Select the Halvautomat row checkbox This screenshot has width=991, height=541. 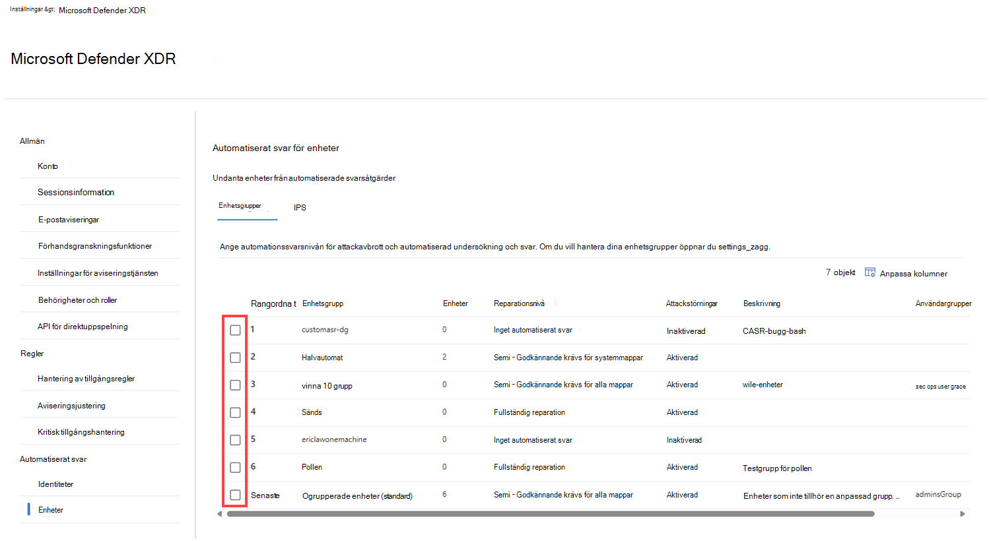click(235, 358)
